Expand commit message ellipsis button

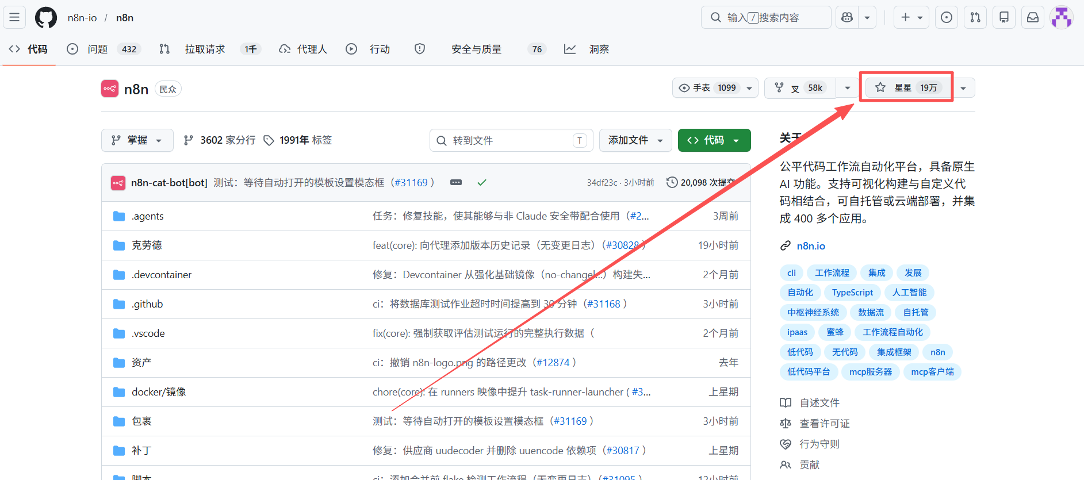456,182
